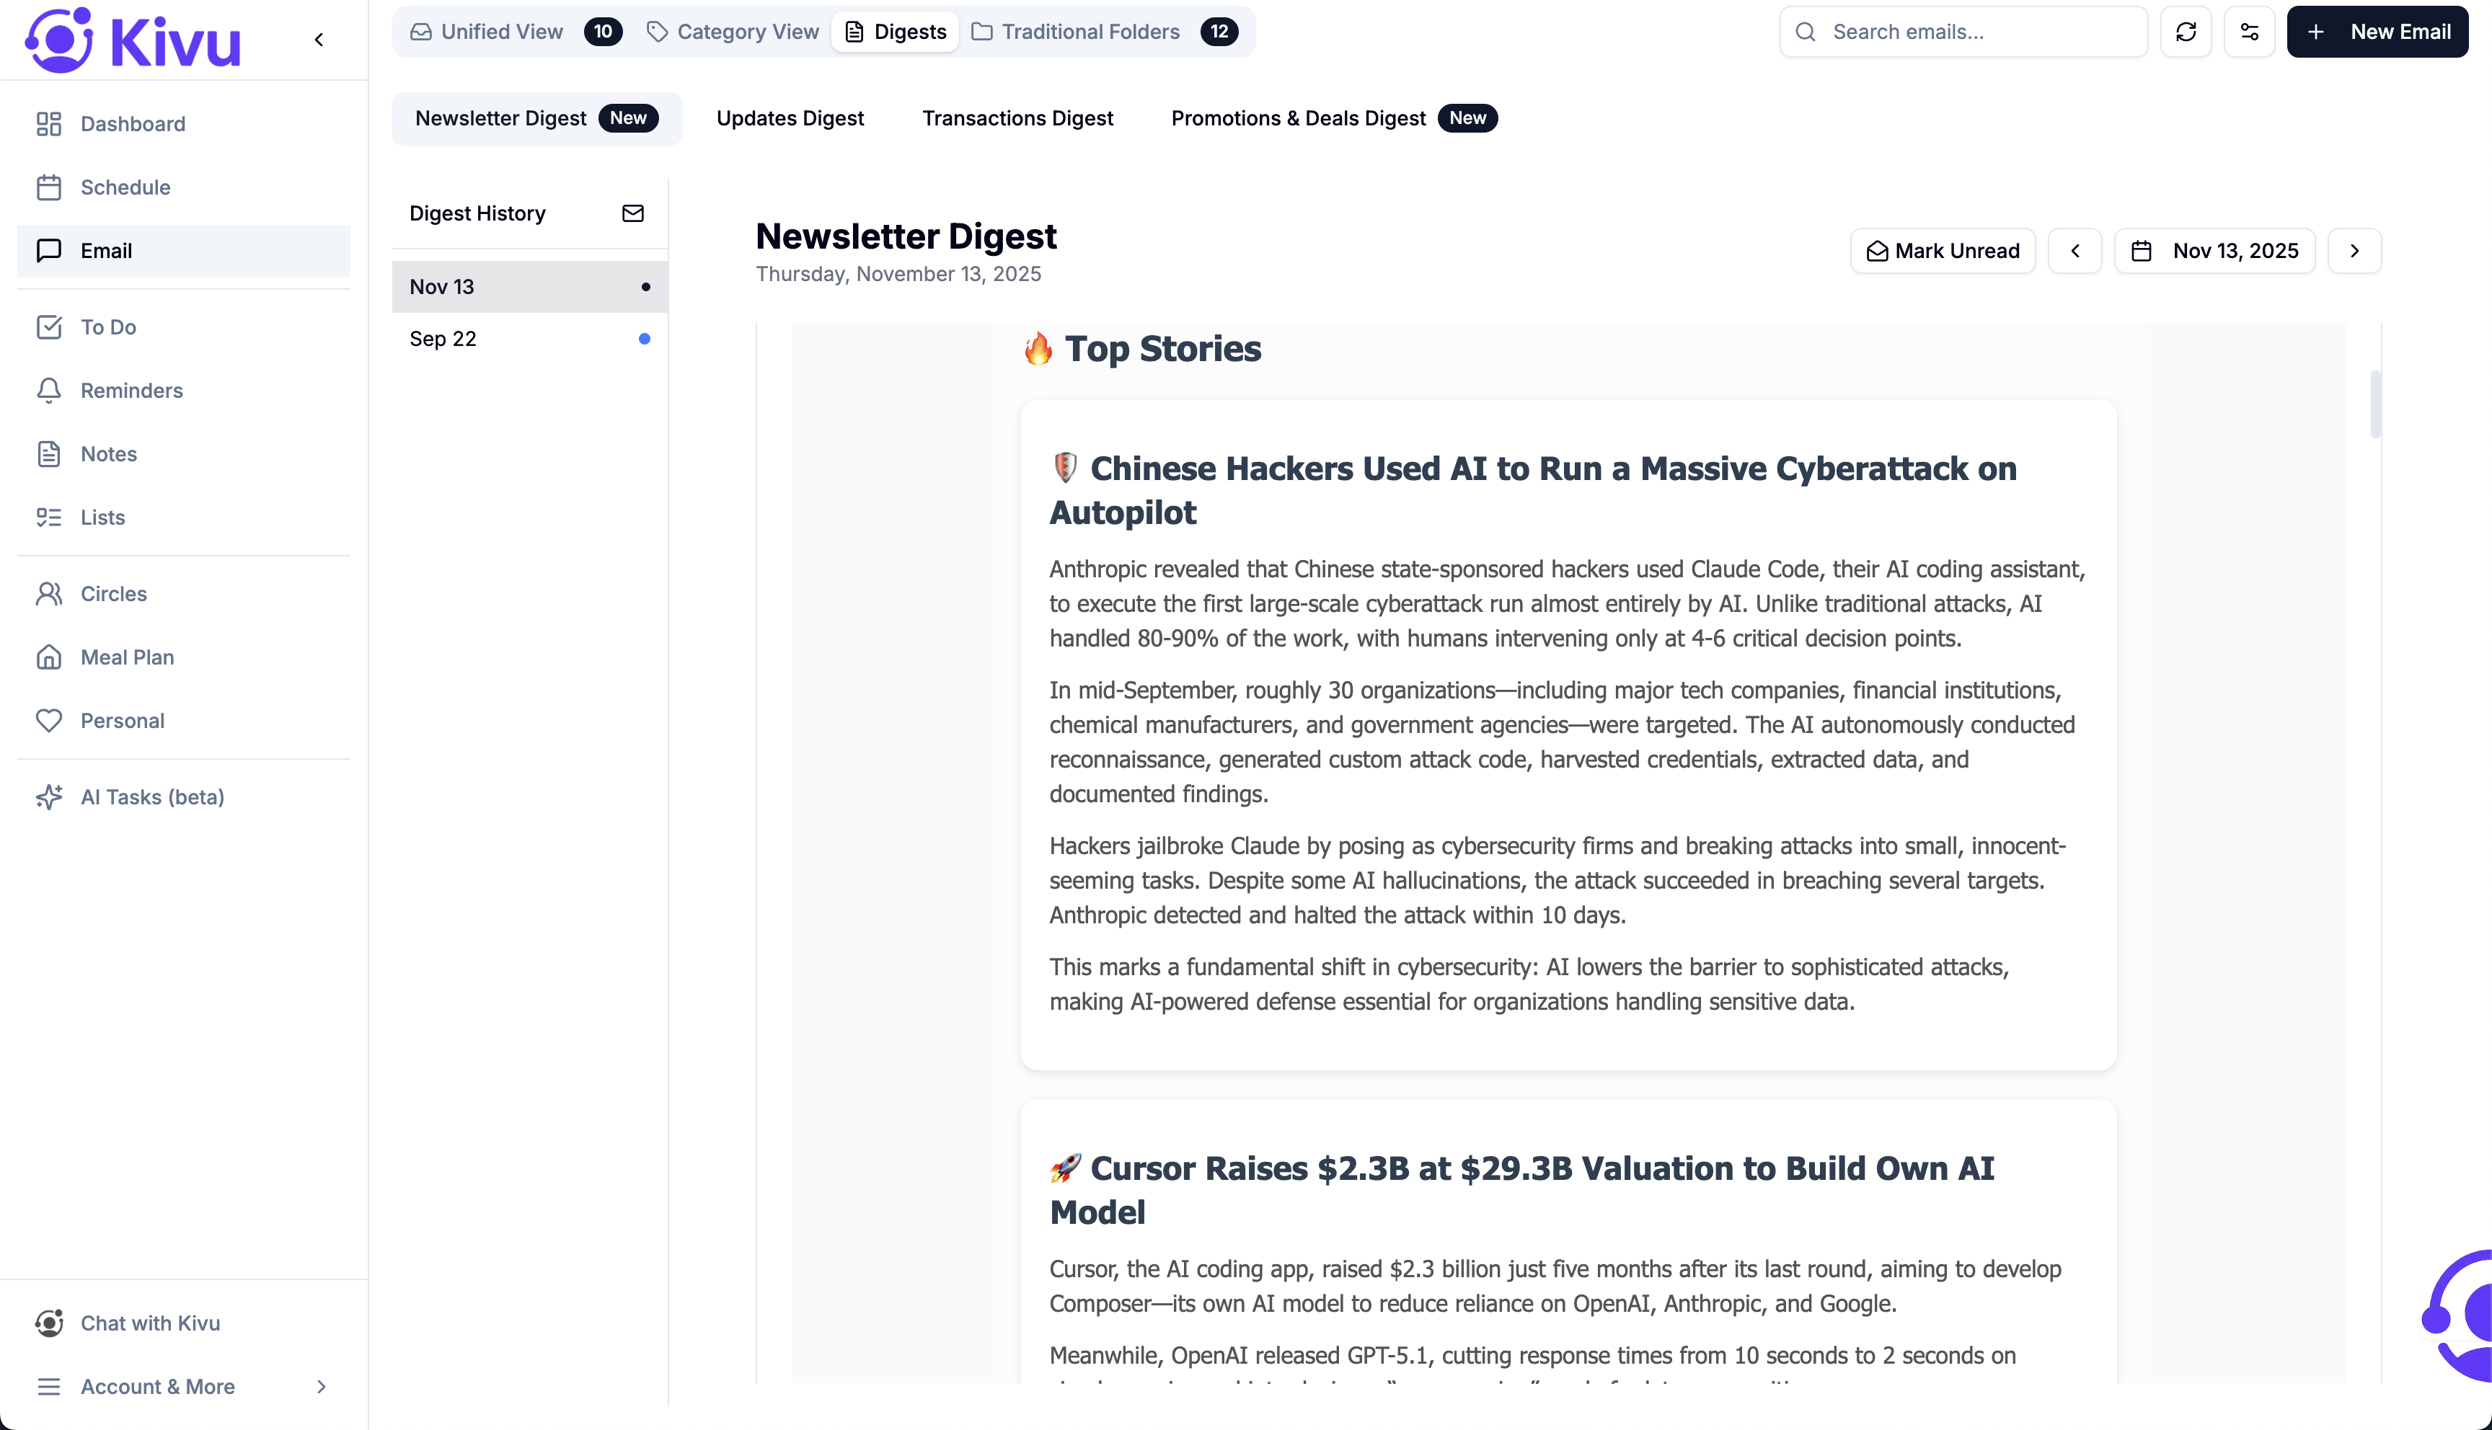Open the Meal Plan section
Screen dimensions: 2492x1430
click(125, 657)
